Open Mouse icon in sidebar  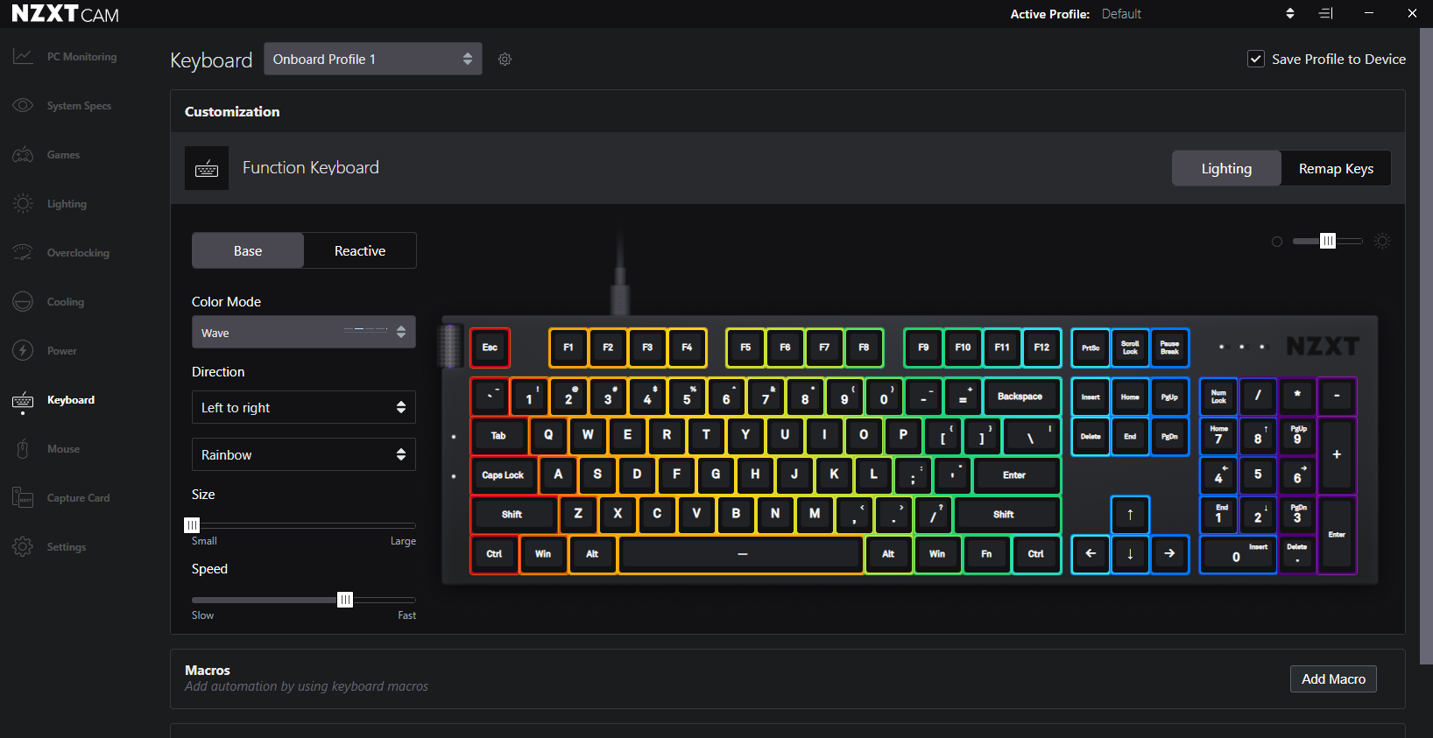point(23,449)
